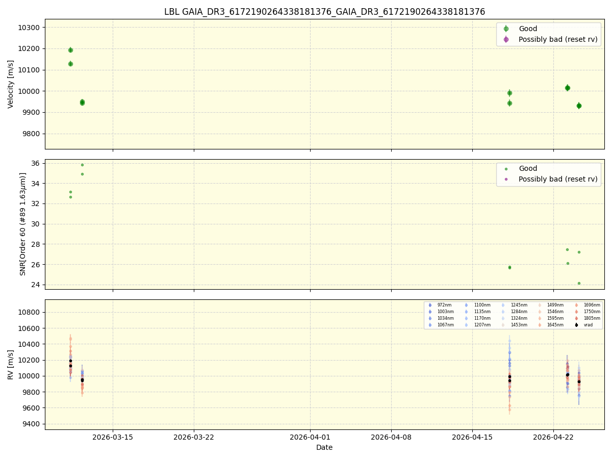Select the SNR point near 25.7 in mid-April
This screenshot has width=612, height=459.
click(x=509, y=267)
